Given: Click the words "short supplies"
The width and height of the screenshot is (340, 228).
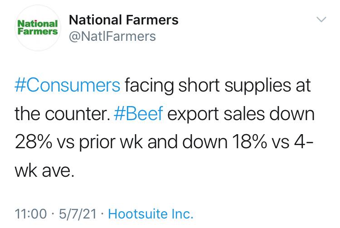Looking at the screenshot, I should click(225, 84).
